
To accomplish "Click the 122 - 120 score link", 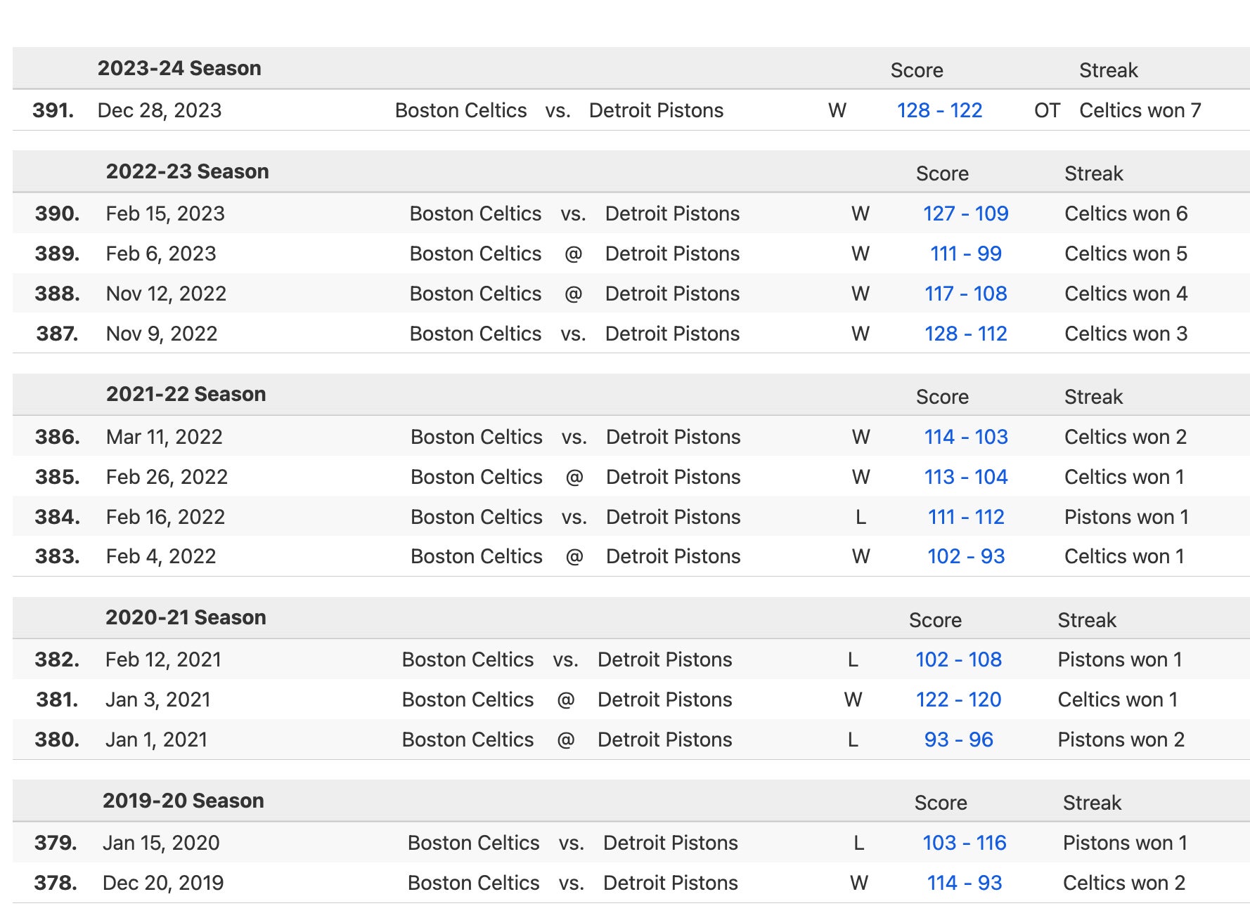I will [x=958, y=699].
